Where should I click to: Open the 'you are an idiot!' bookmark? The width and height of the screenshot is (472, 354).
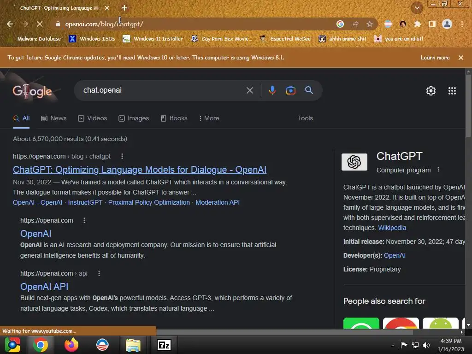coord(399,39)
